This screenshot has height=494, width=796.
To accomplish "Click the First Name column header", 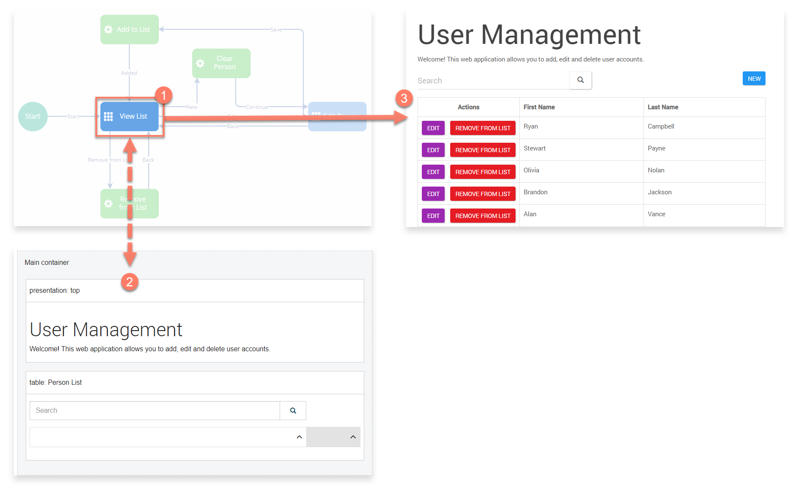I will pyautogui.click(x=539, y=107).
